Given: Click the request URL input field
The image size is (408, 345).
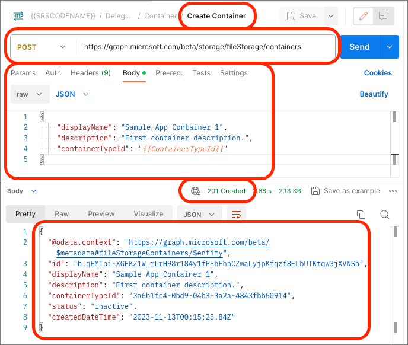Looking at the screenshot, I should tap(206, 47).
